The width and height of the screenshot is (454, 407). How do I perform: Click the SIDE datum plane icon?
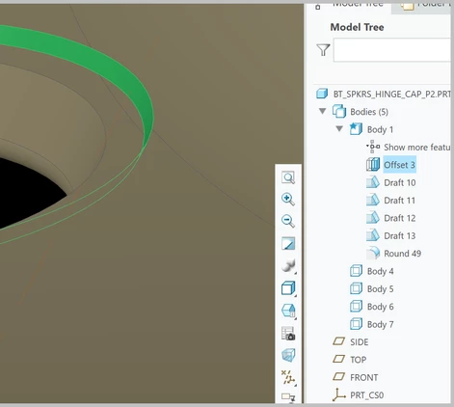point(338,341)
